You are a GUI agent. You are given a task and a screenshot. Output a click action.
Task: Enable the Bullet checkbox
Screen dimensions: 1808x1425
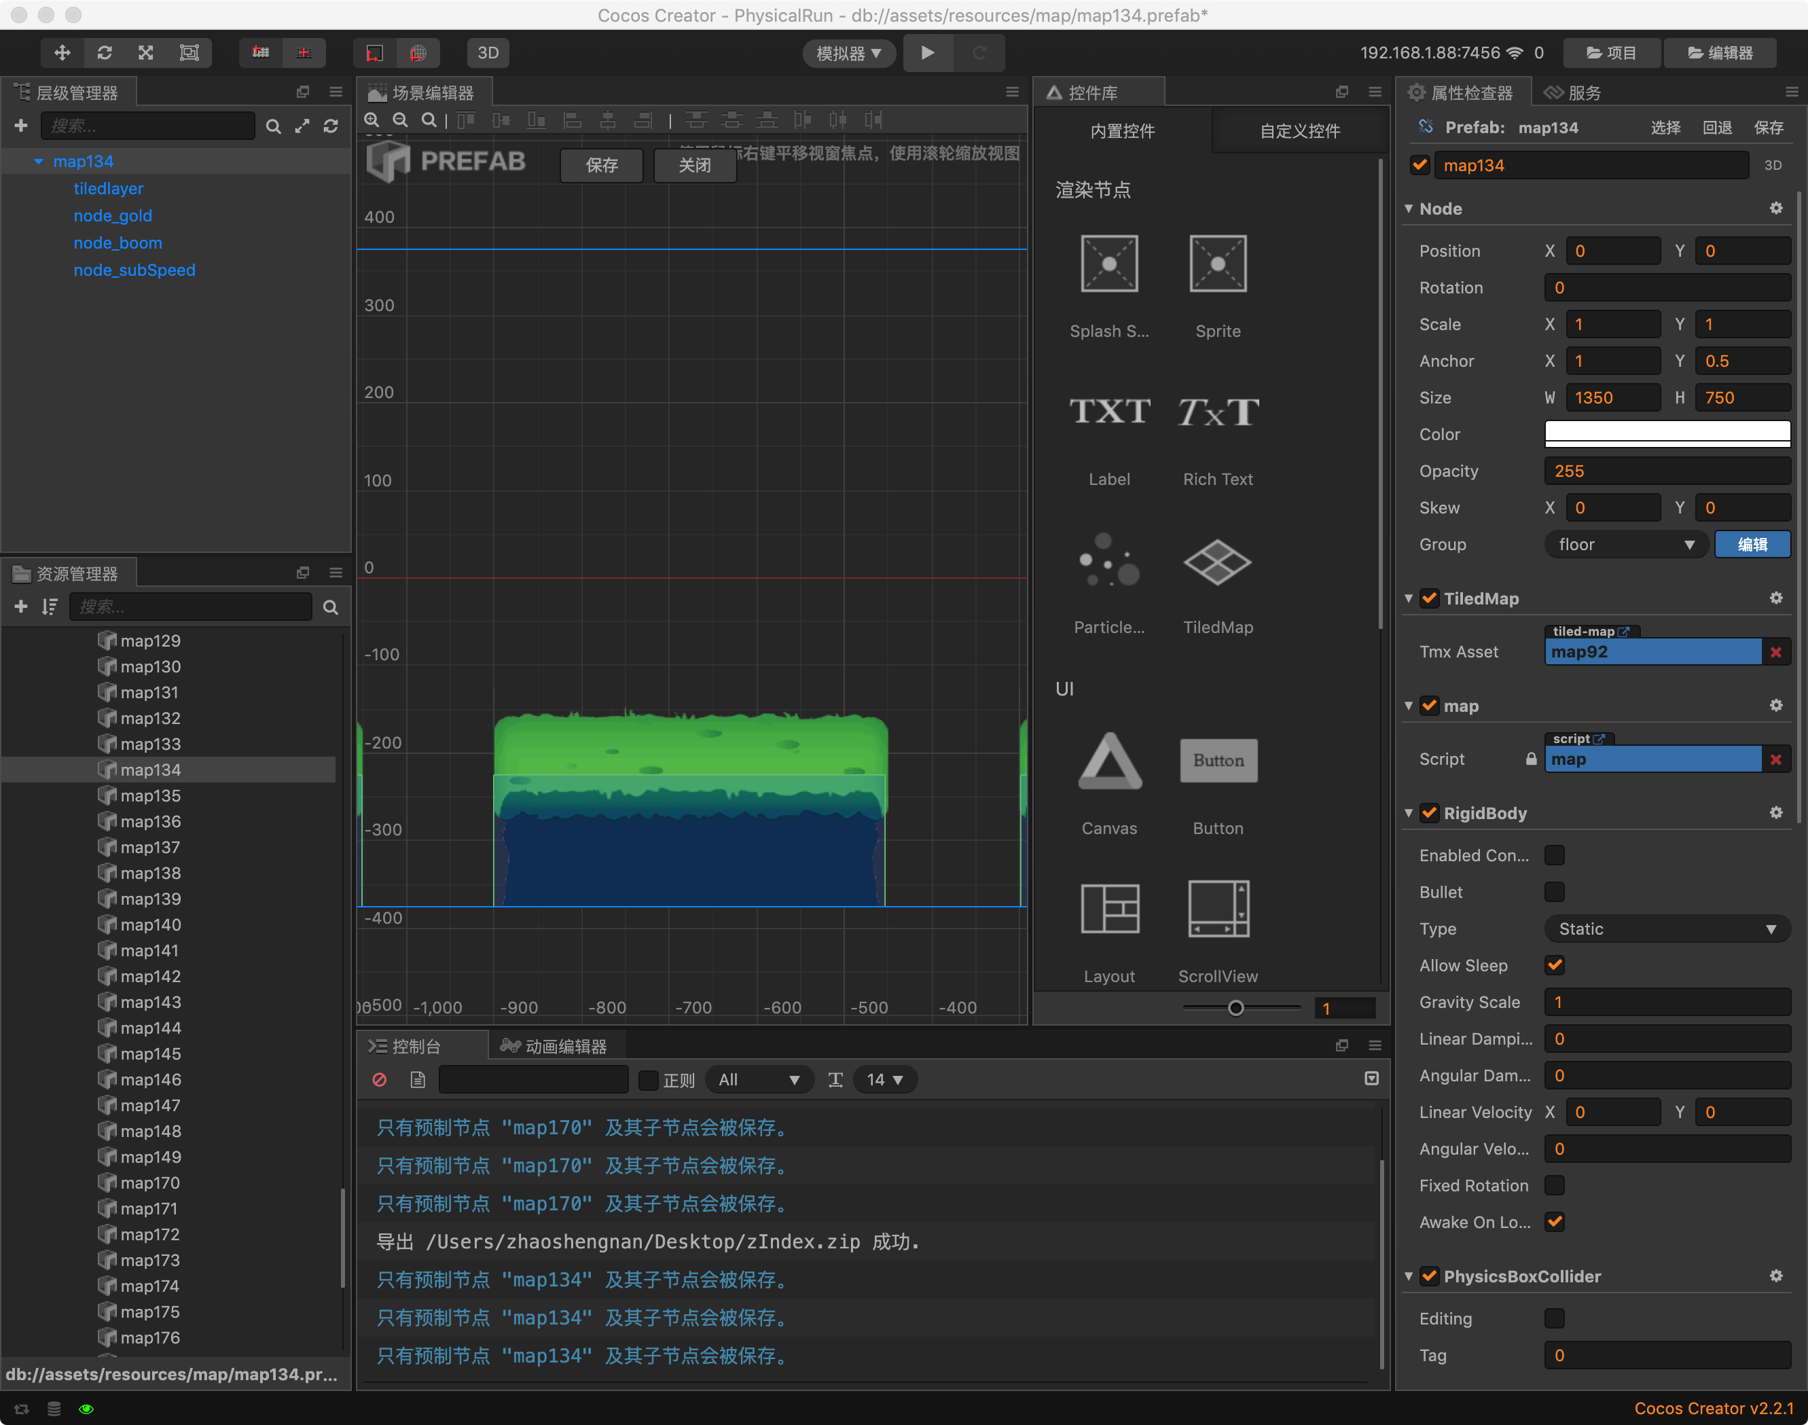1555,892
